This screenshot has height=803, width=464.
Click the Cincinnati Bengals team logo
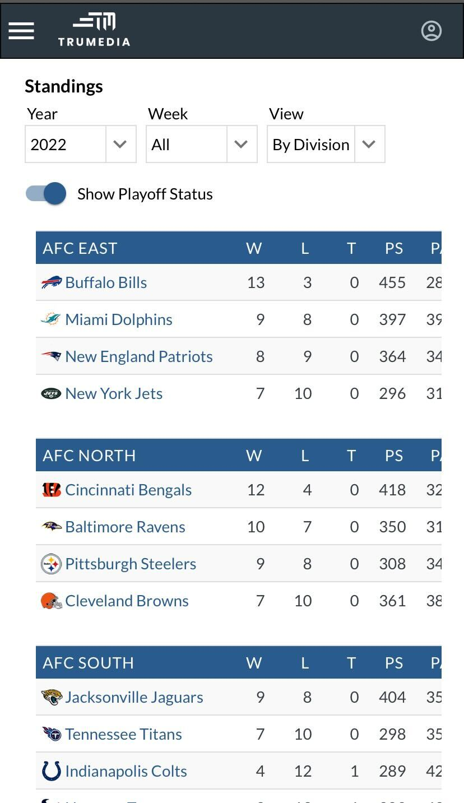pyautogui.click(x=52, y=490)
